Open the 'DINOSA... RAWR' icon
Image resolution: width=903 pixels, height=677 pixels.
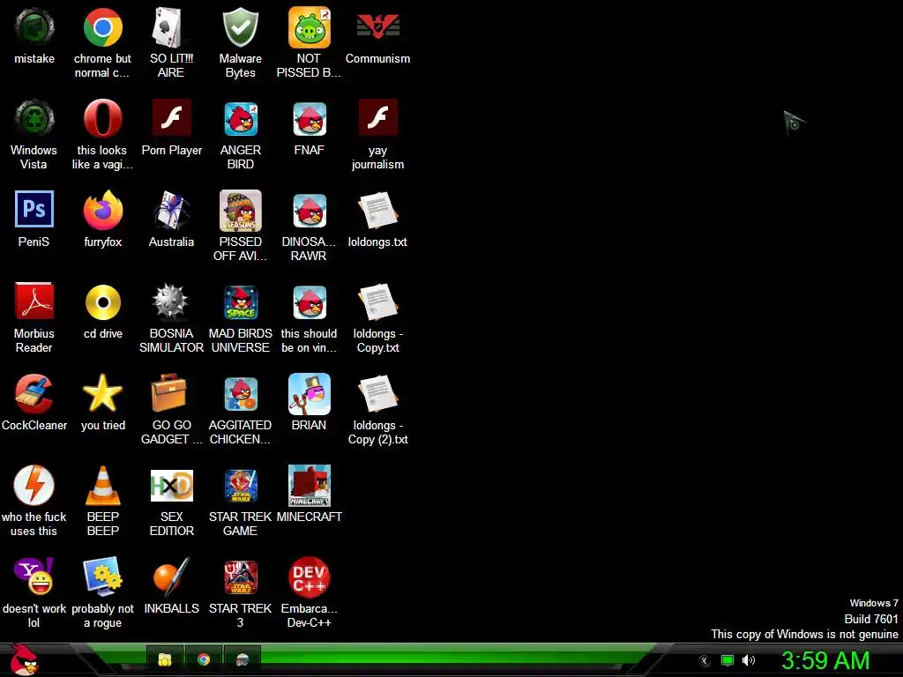[310, 211]
